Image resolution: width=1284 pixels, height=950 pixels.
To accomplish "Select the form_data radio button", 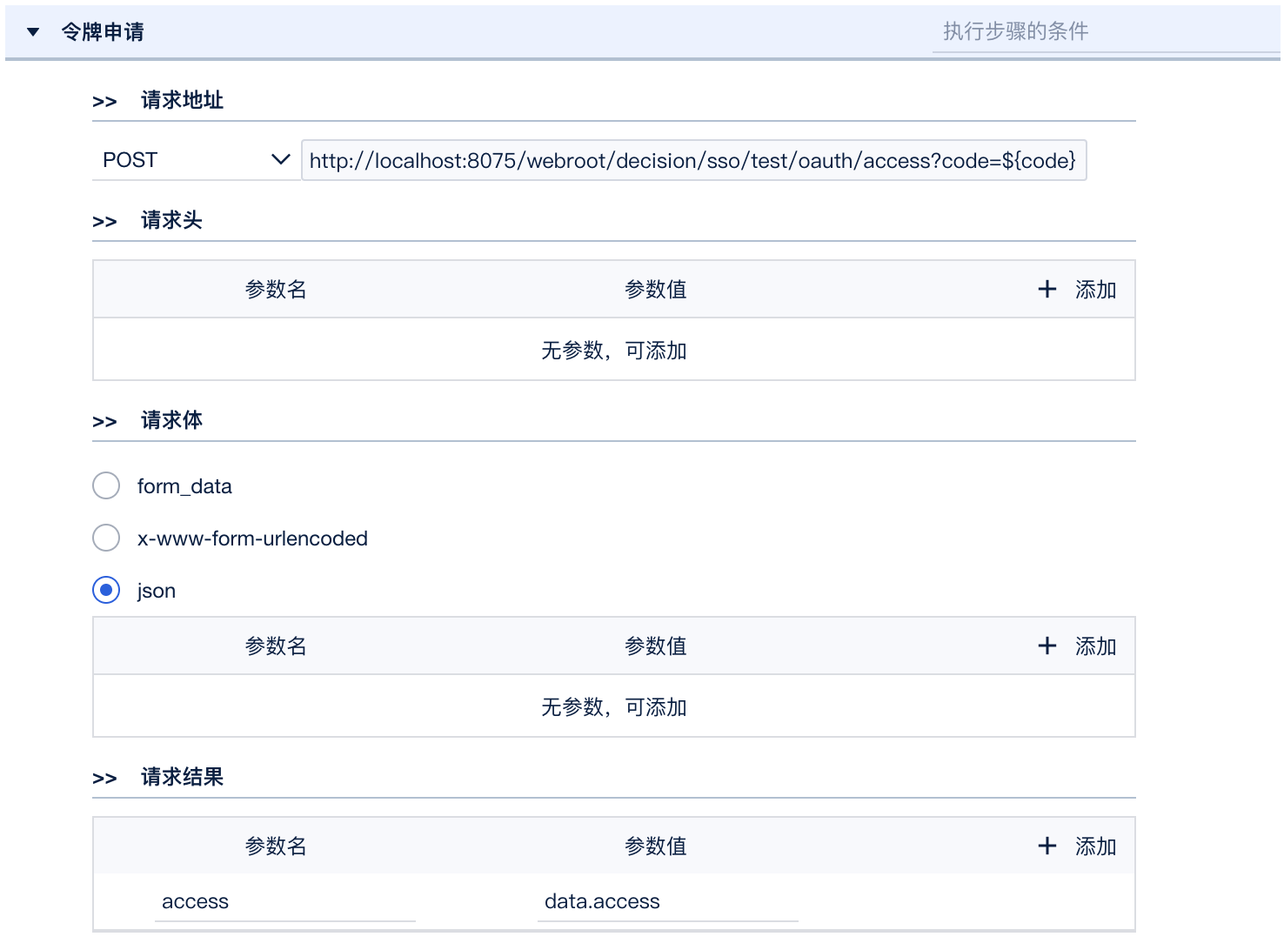I will click(x=106, y=485).
